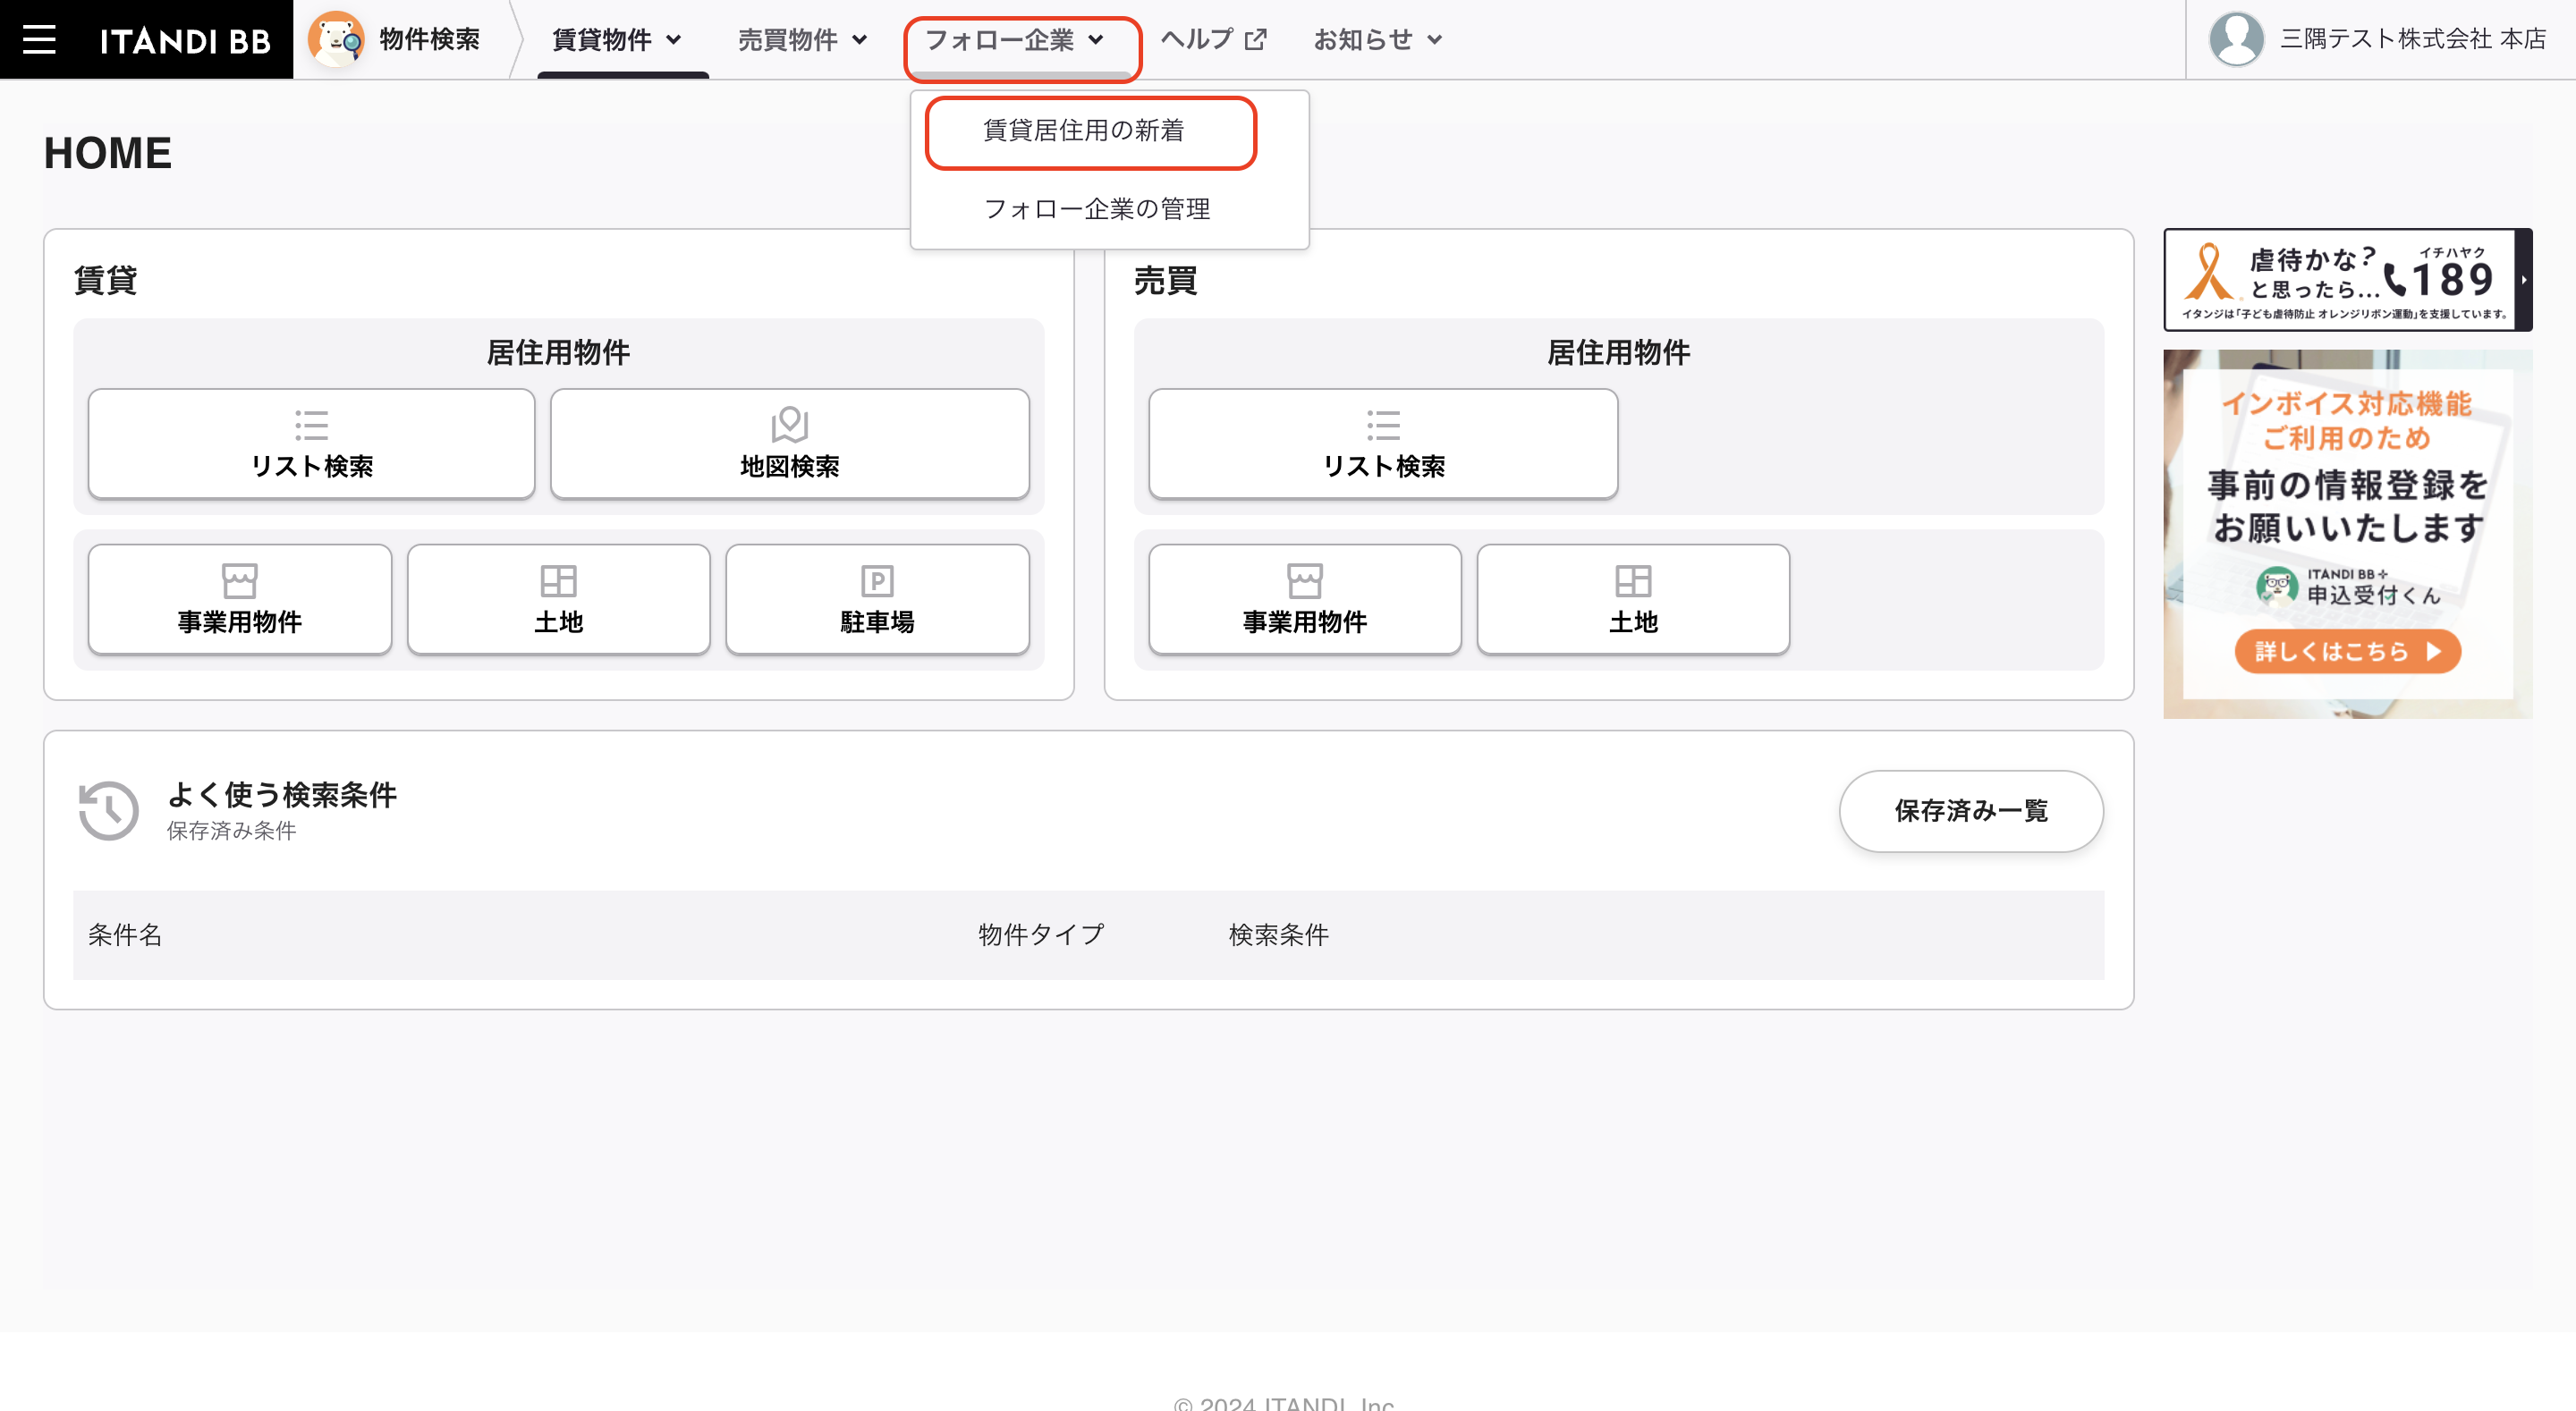2576x1411 pixels.
Task: Click the history clock icon beside よく使う検索条件
Action: [x=108, y=810]
